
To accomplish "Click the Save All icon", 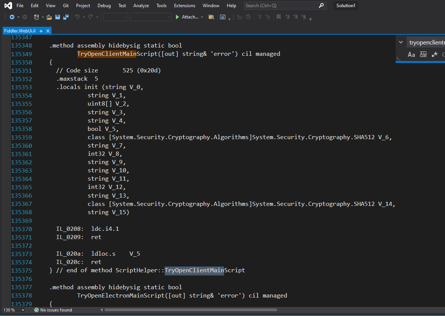I will pos(66,17).
